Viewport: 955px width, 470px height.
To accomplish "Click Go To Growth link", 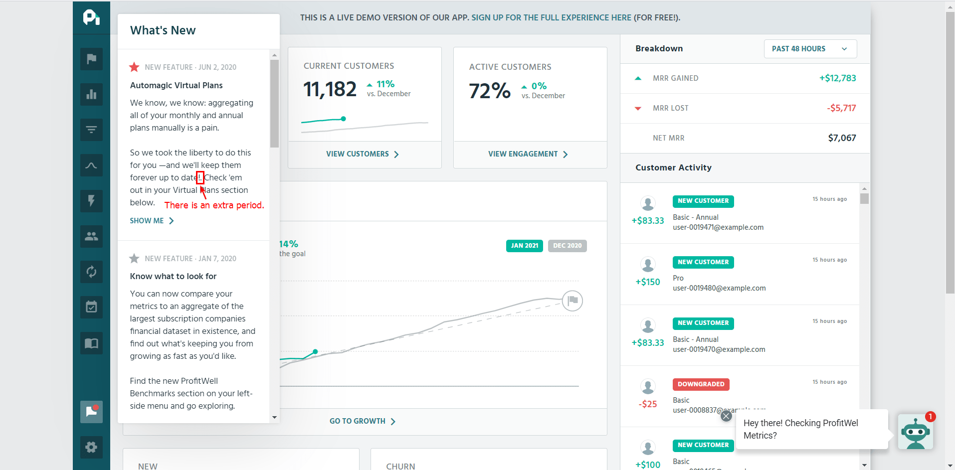I will 363,421.
